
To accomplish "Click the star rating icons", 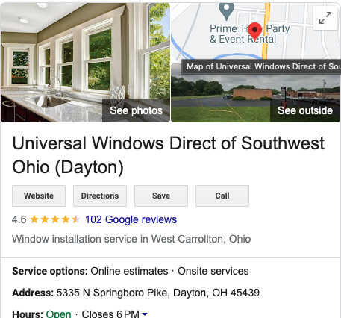I will (x=55, y=219).
